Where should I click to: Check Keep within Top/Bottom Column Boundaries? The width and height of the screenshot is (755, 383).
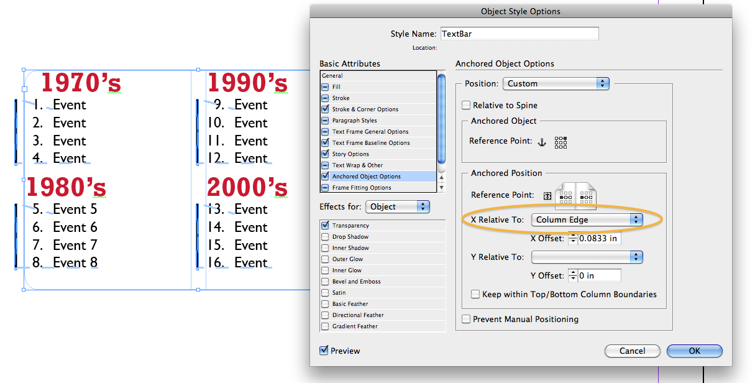(x=475, y=294)
